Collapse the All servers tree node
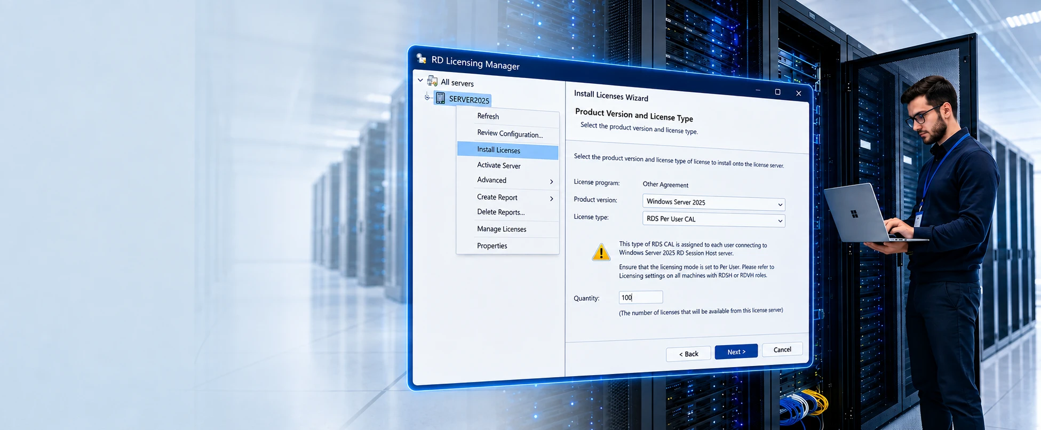Screen dimensions: 1041x430 [x=420, y=80]
